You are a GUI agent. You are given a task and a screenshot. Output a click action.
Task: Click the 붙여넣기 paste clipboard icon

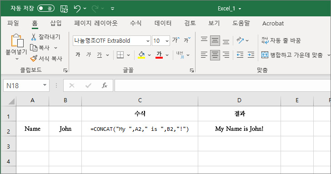pos(17,40)
